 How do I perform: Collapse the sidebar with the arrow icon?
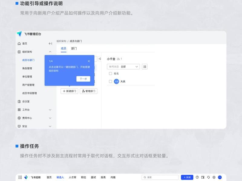pos(50,43)
